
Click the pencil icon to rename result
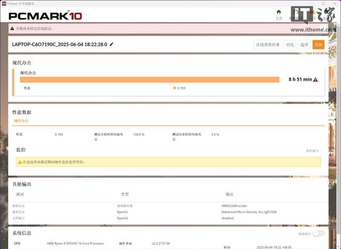coord(112,44)
